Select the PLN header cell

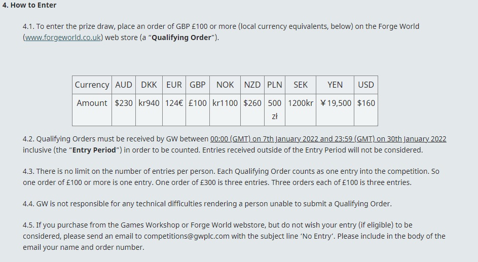(275, 85)
